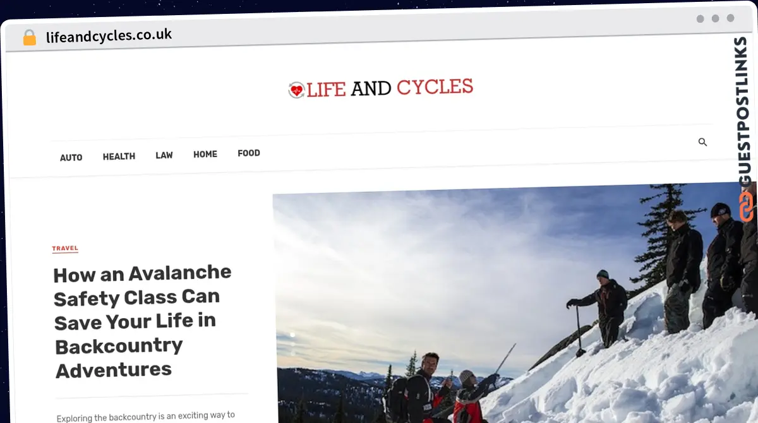This screenshot has width=758, height=423.
Task: Click the Life and Cycles site logo
Action: 381,88
